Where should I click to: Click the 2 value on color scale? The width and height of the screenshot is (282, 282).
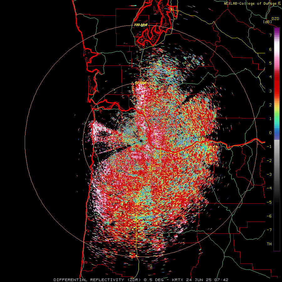[x=270, y=105]
